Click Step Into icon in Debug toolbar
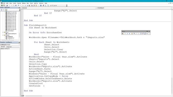173x97 pixels. coord(134,33)
